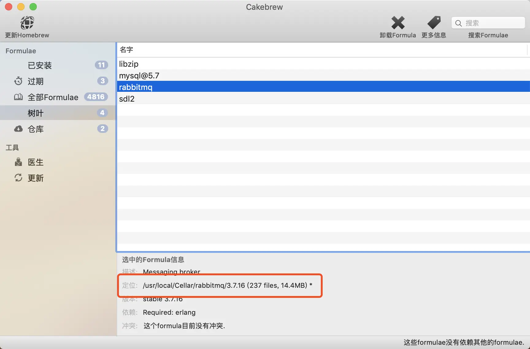Show 全部Formulae list
Viewport: 530px width, 349px height.
[58, 97]
